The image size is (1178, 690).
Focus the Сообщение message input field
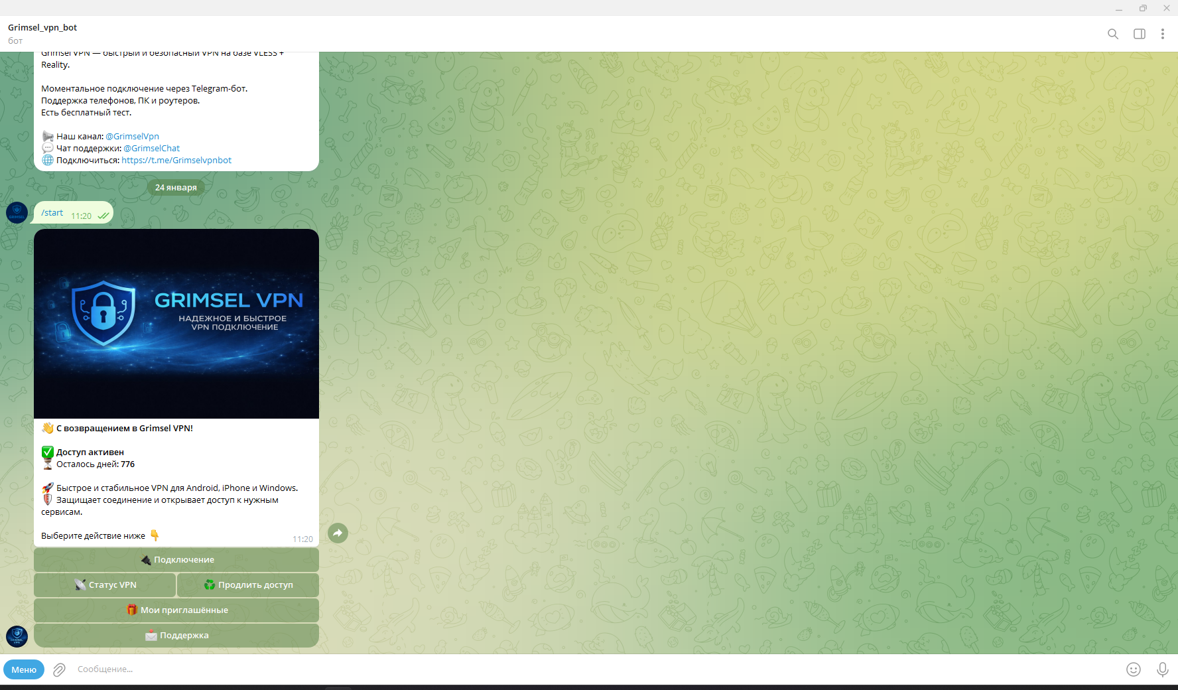[x=597, y=669]
